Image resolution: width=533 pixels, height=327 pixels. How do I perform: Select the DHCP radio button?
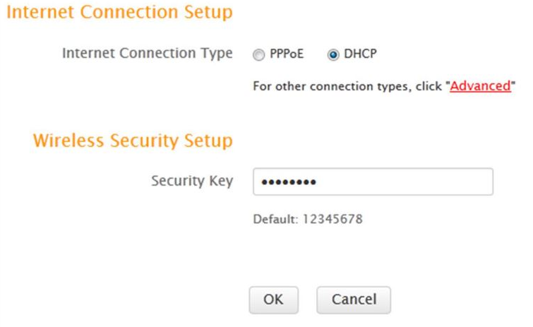tap(333, 54)
